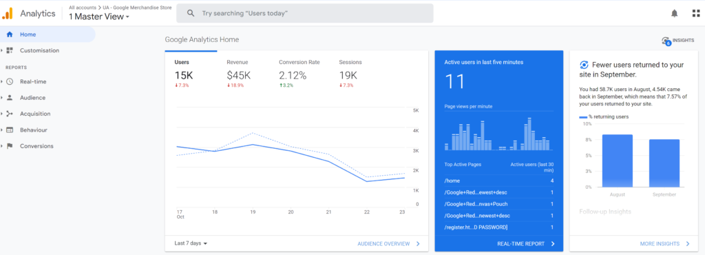This screenshot has height=255, width=705.
Task: Click the Conversions flag icon
Action: point(10,146)
